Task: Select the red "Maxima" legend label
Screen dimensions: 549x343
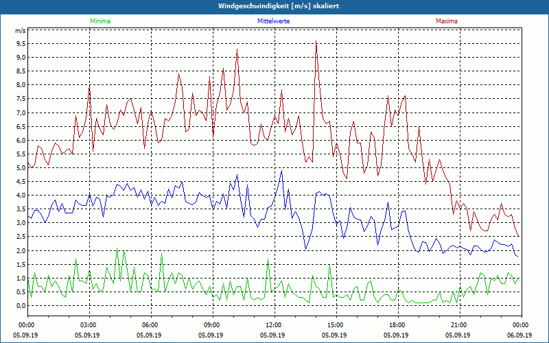Action: pyautogui.click(x=447, y=21)
